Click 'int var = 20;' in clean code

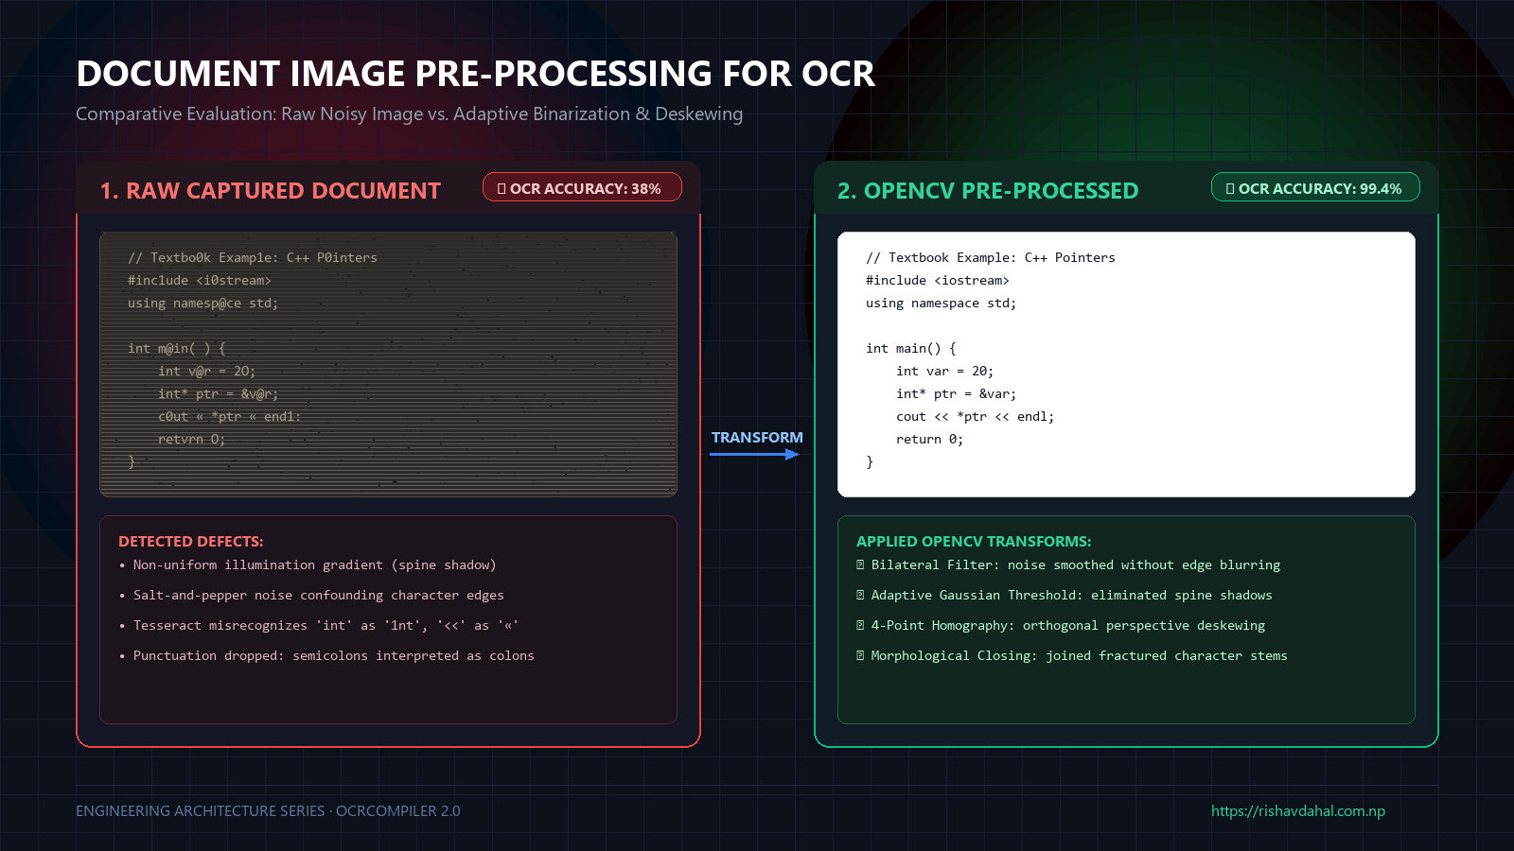tap(945, 371)
